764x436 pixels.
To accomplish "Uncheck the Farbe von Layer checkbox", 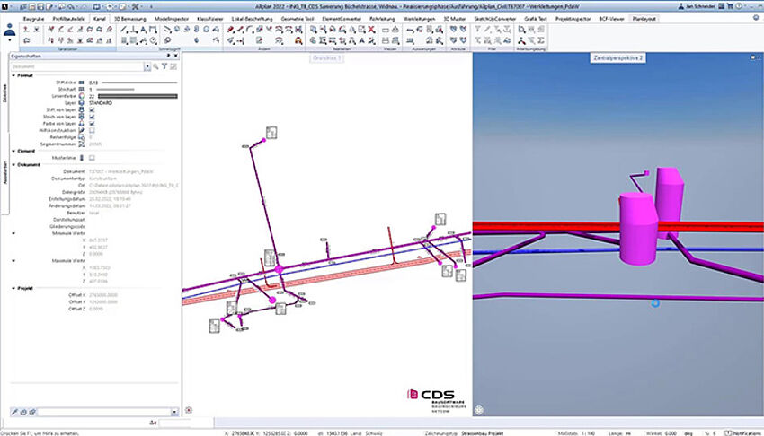I will tap(93, 123).
